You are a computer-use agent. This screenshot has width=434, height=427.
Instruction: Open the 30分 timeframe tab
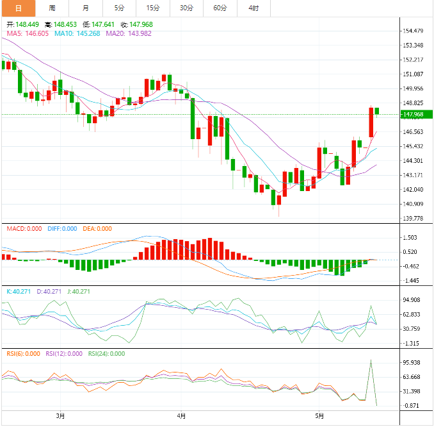point(186,8)
